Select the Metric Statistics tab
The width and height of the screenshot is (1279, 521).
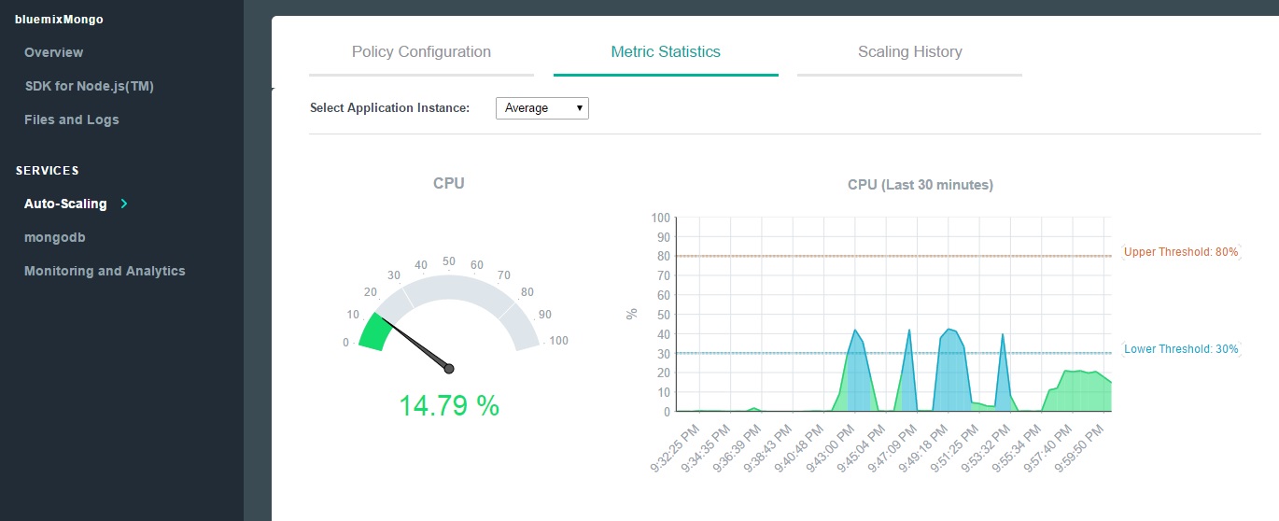click(666, 52)
